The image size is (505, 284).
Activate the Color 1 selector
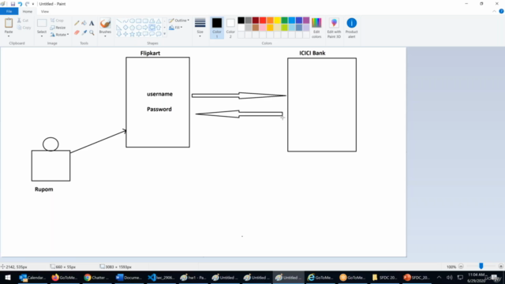point(217,28)
